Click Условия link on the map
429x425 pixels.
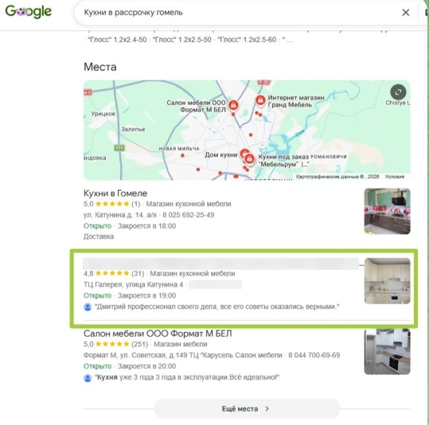(395, 177)
